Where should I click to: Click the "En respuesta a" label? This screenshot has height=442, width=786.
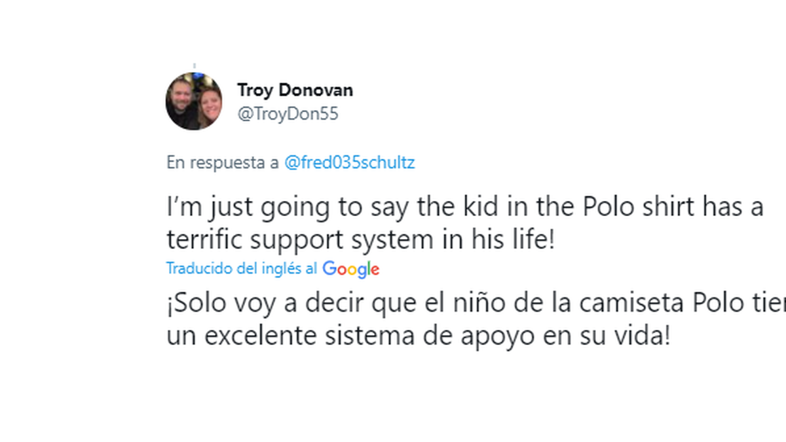click(x=223, y=163)
